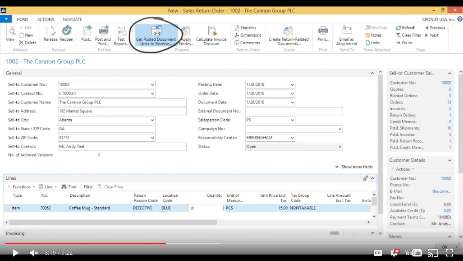Image resolution: width=463 pixels, height=261 pixels.
Task: Open the customer e-mail link
Action: pyautogui.click(x=441, y=191)
